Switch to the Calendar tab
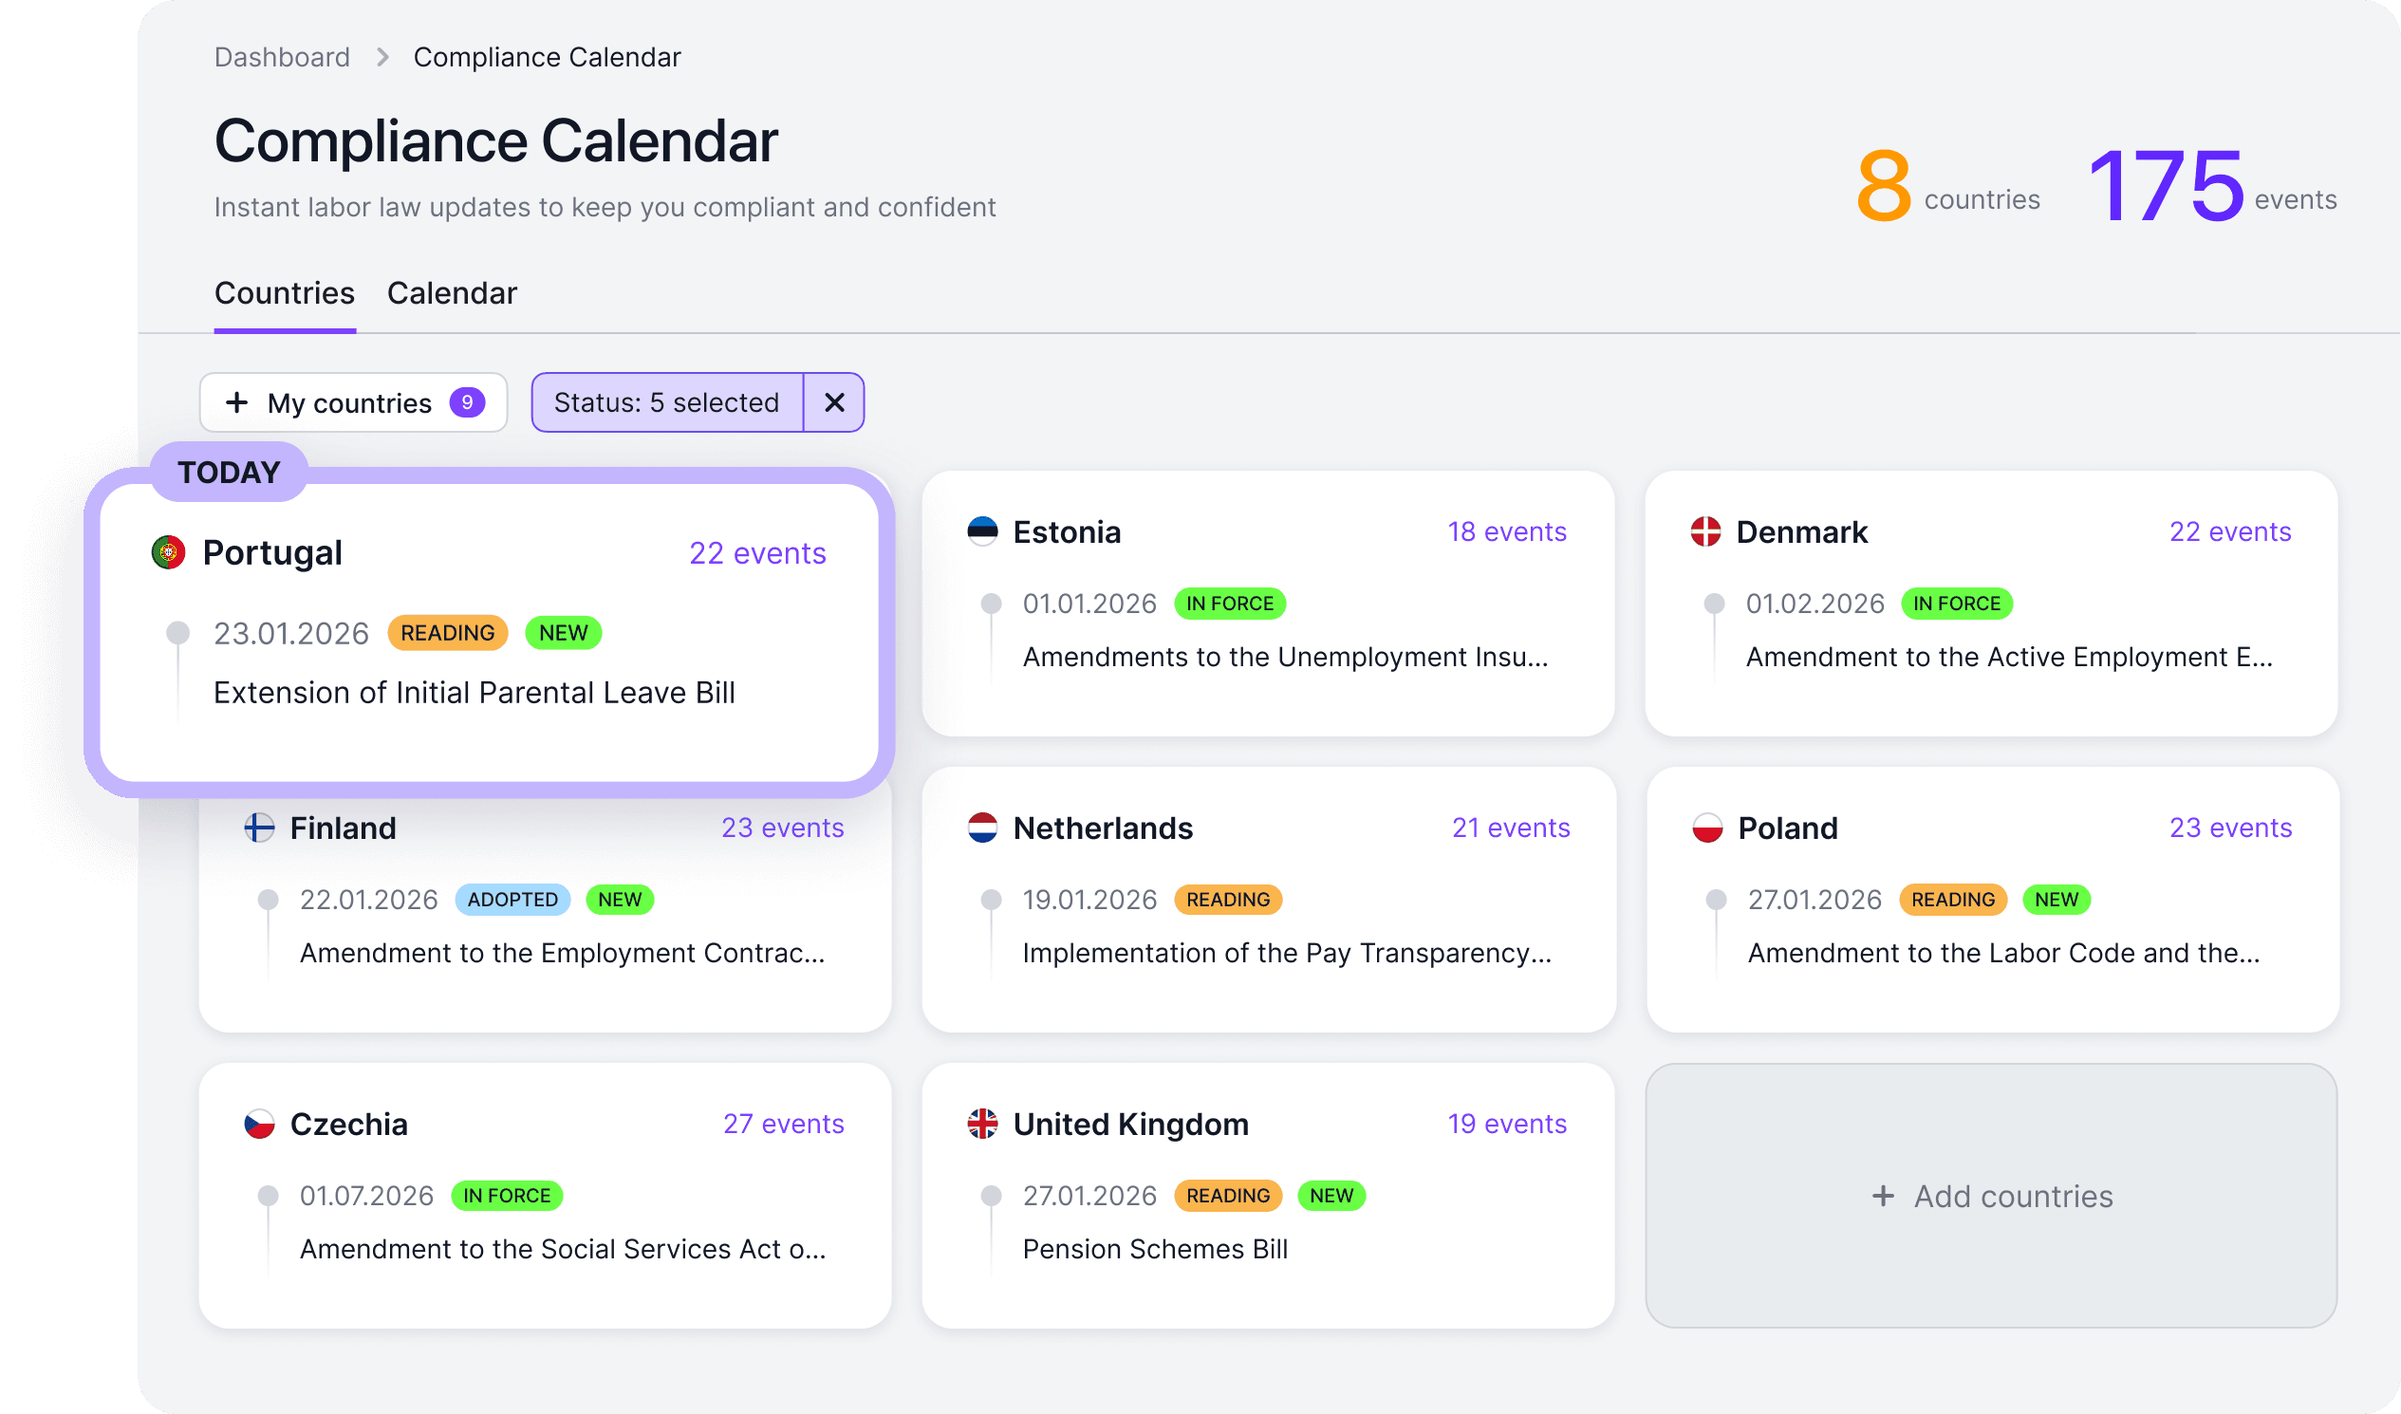The width and height of the screenshot is (2401, 1414). coord(452,293)
